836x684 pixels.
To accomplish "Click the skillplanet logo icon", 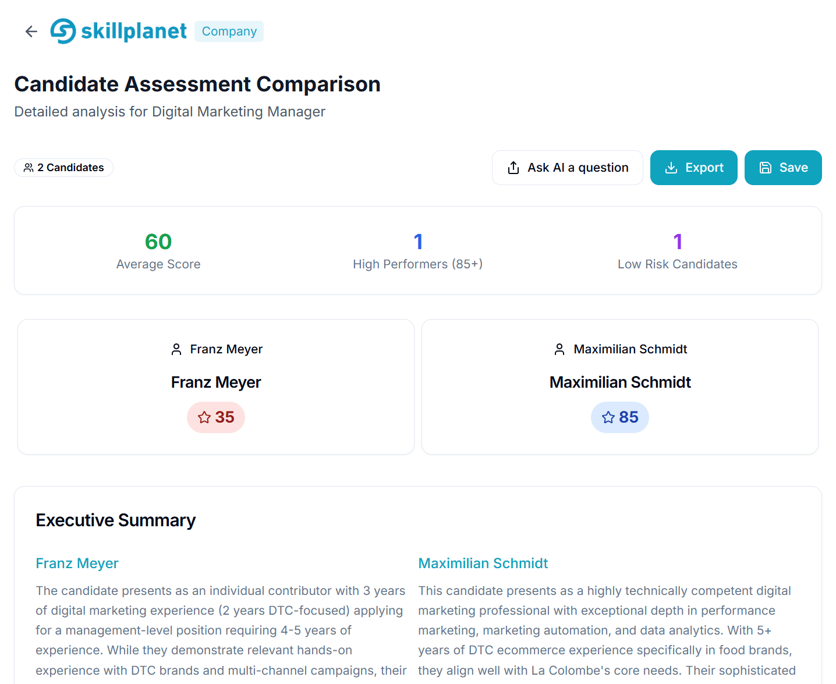I will pos(63,31).
